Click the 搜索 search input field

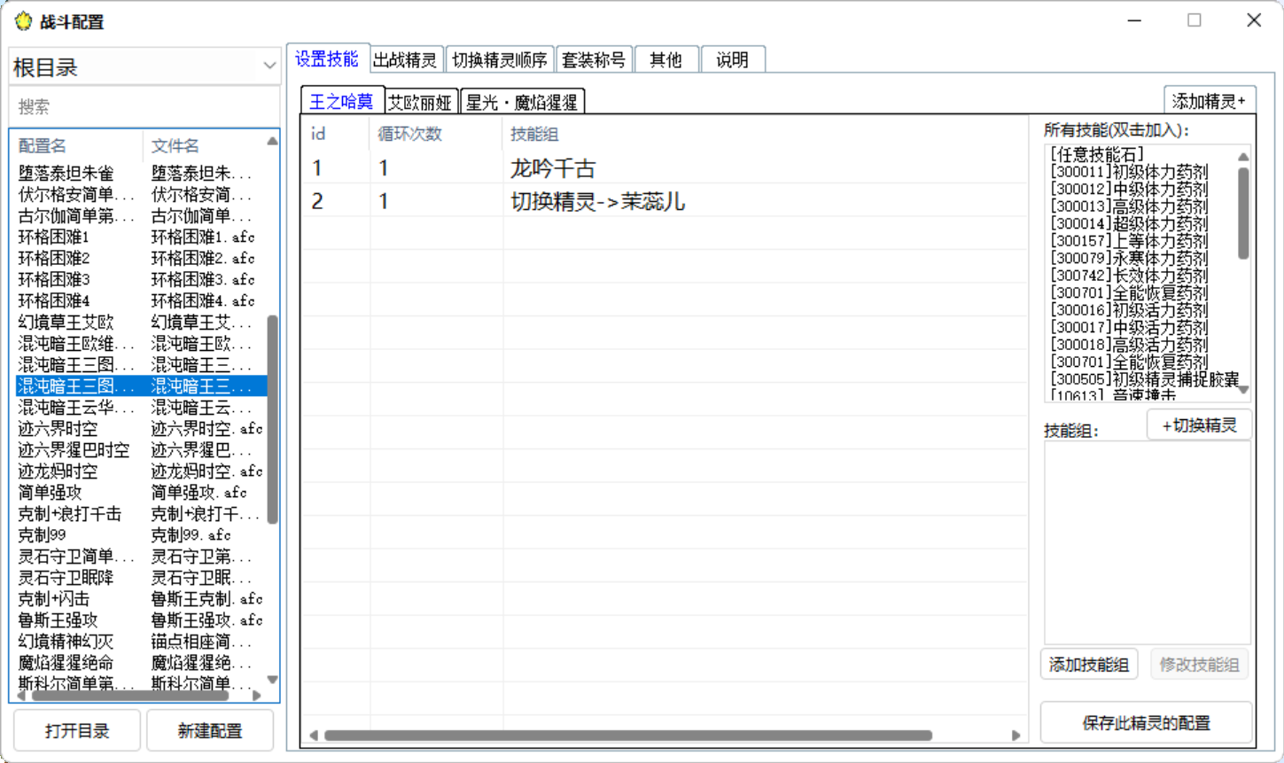(x=144, y=107)
